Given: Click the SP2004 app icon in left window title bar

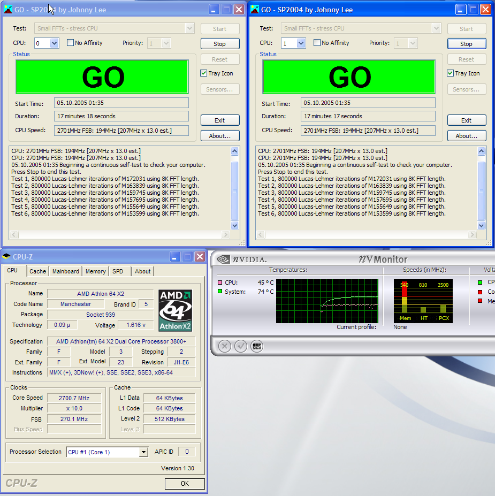Looking at the screenshot, I should tap(7, 10).
